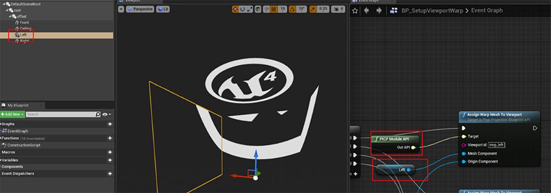Click the Target input pin

(x=464, y=136)
